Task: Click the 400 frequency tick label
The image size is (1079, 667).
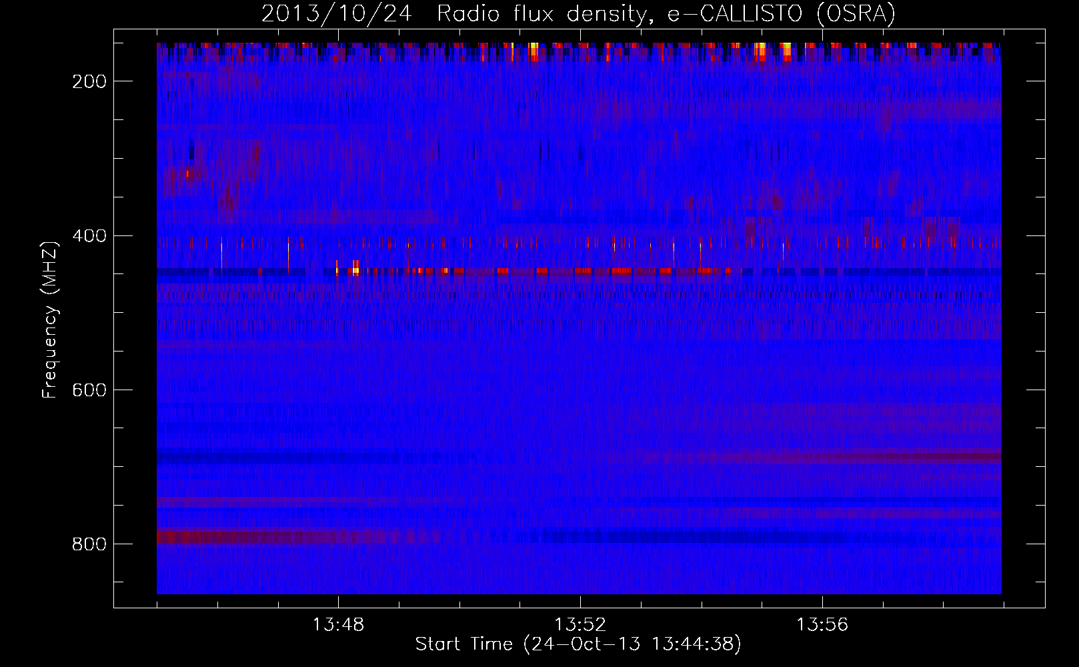Action: point(89,236)
